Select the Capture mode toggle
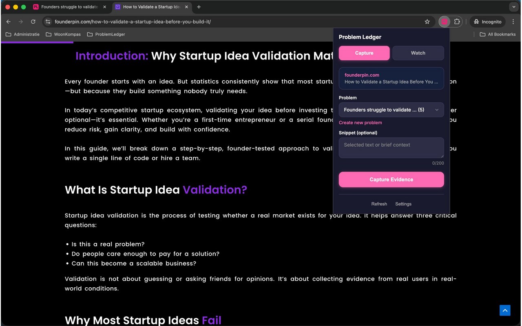Viewport: 522px width, 326px height. (x=364, y=53)
